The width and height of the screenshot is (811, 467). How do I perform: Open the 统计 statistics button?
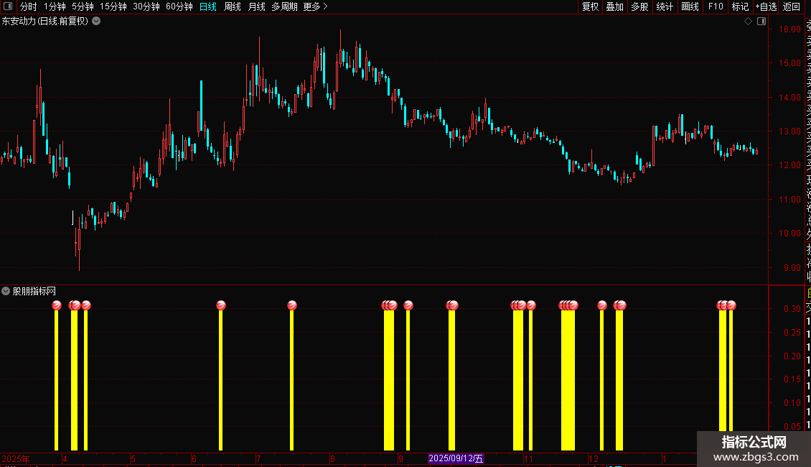(x=665, y=6)
